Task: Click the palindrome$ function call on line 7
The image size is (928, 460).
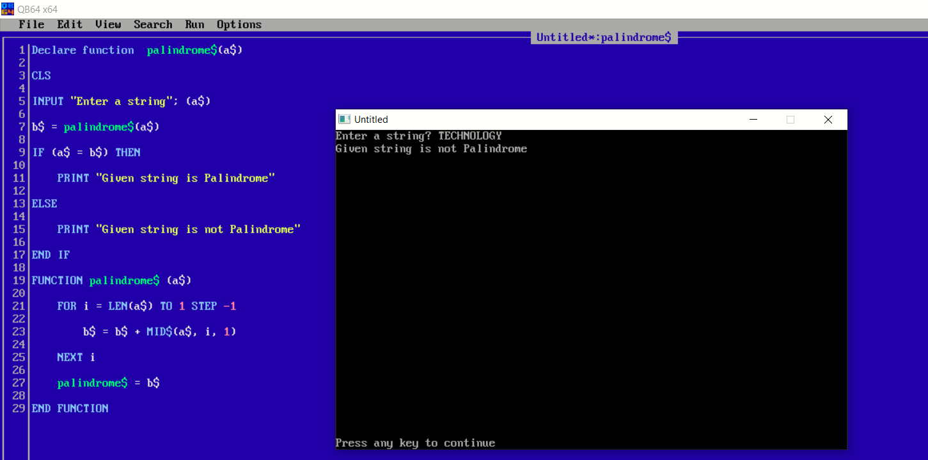Action: click(x=98, y=127)
